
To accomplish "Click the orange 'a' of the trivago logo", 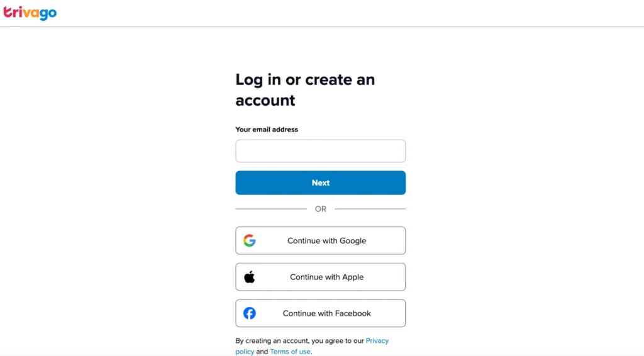I will (35, 14).
